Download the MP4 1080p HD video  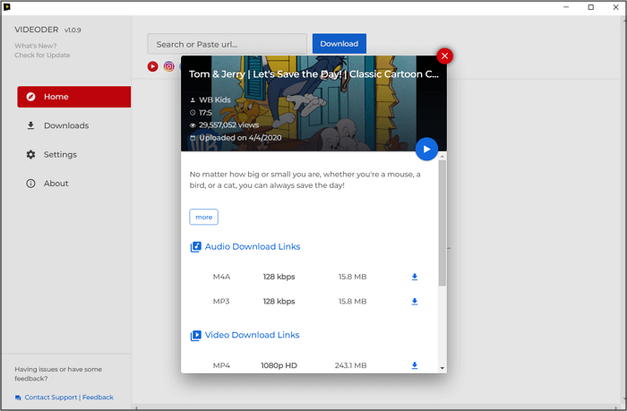415,365
